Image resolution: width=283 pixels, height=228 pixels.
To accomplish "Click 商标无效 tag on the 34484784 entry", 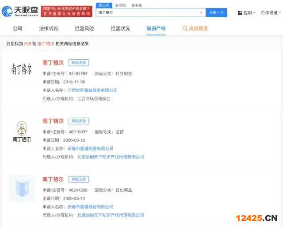I will [79, 63].
